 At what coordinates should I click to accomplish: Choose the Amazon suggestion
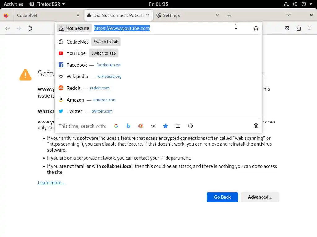tap(159, 100)
